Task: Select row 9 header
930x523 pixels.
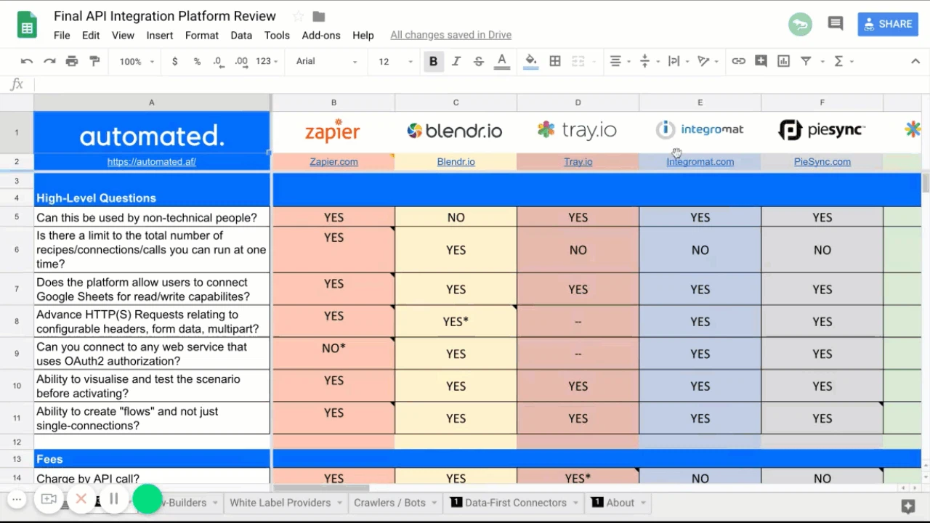Action: 17,354
